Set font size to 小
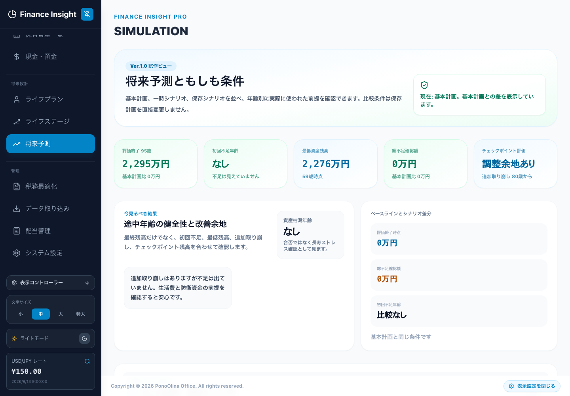 click(x=21, y=314)
